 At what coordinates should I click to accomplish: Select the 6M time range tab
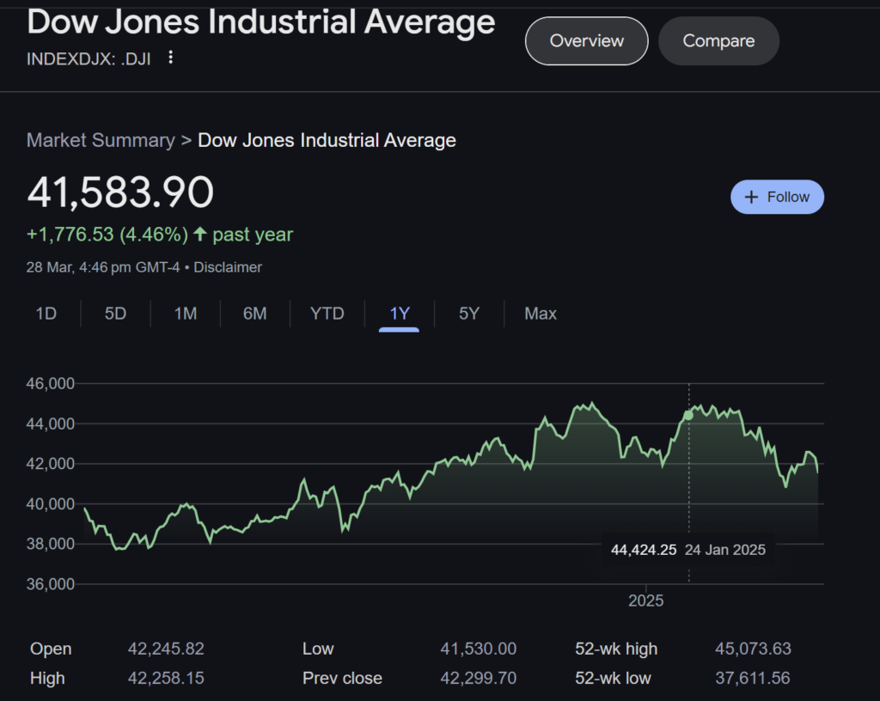[254, 314]
